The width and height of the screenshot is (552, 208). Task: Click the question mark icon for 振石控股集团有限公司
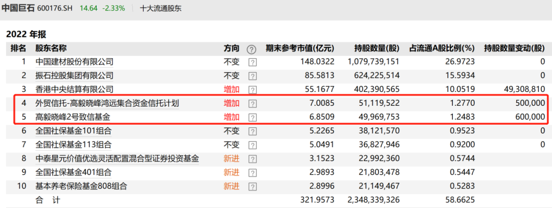pos(252,76)
